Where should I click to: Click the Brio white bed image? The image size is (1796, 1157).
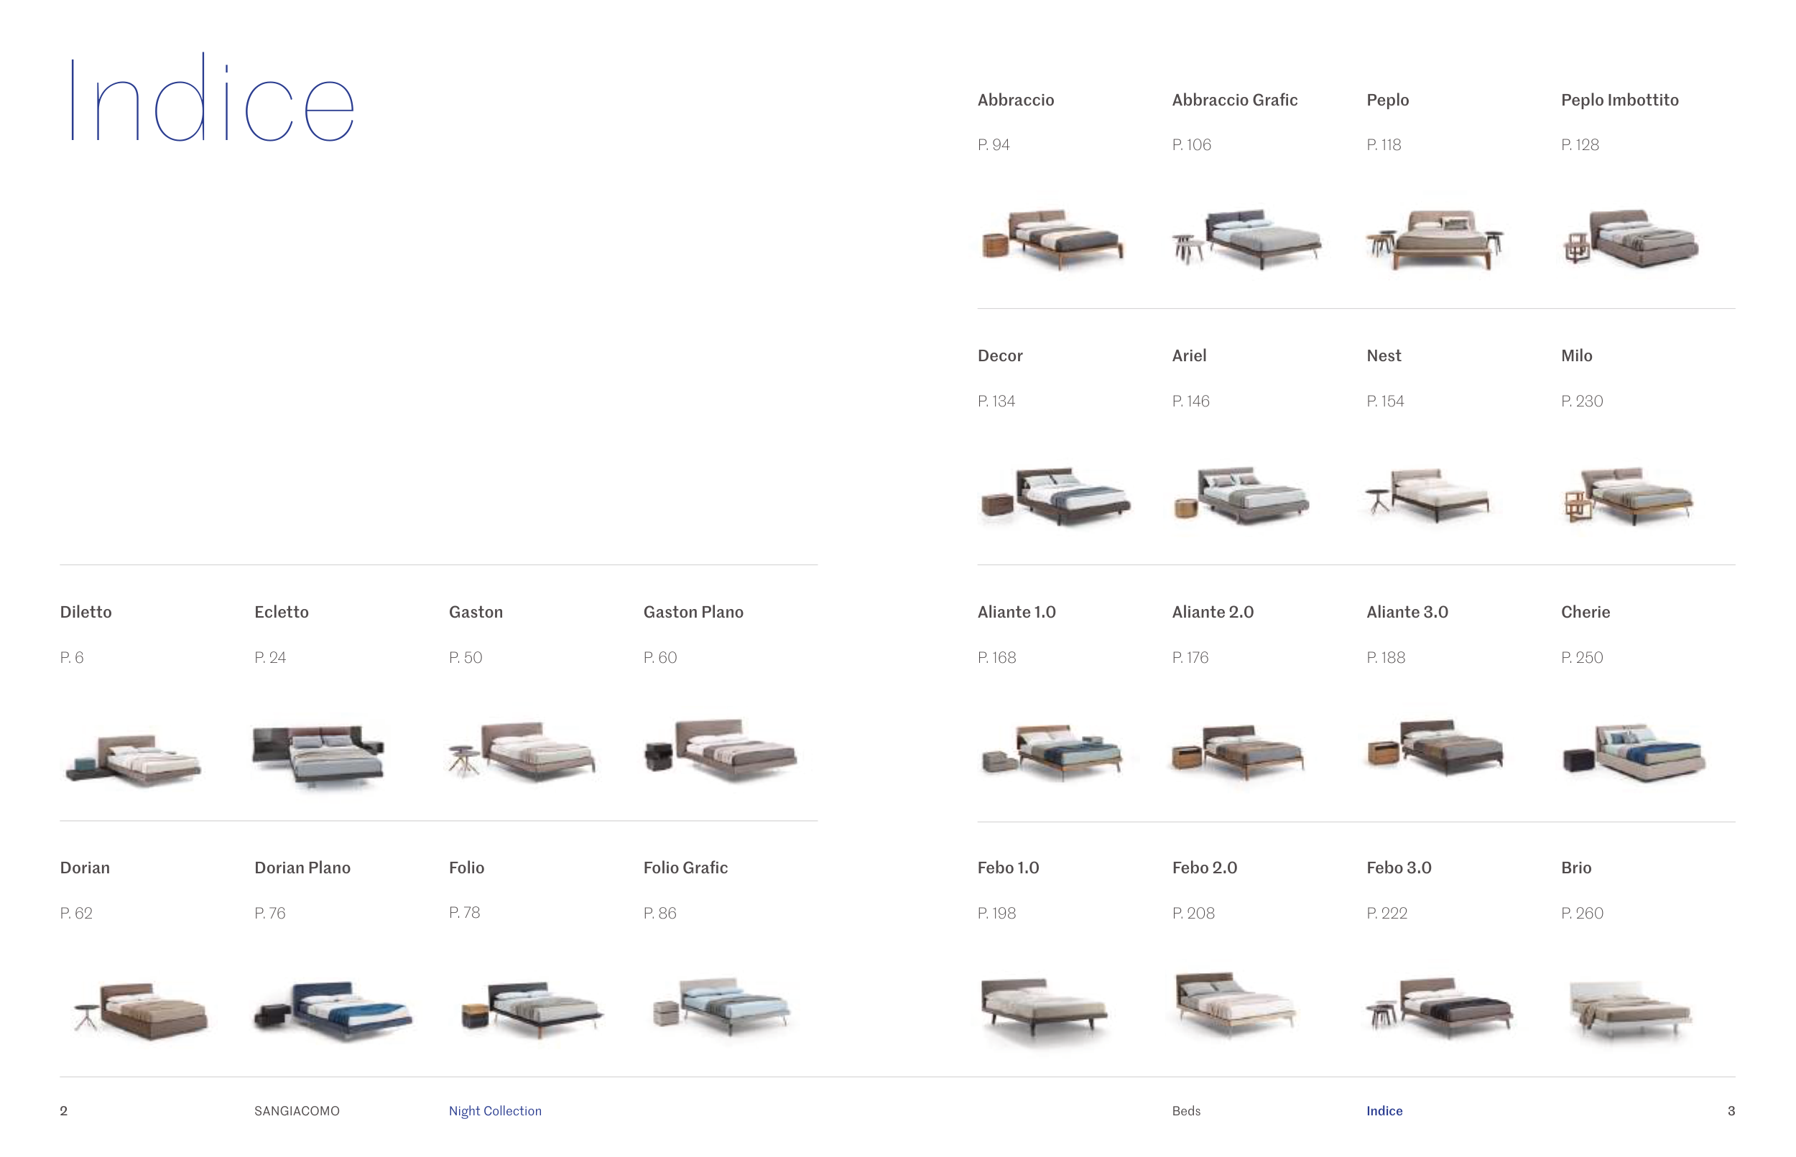pos(1629,1010)
